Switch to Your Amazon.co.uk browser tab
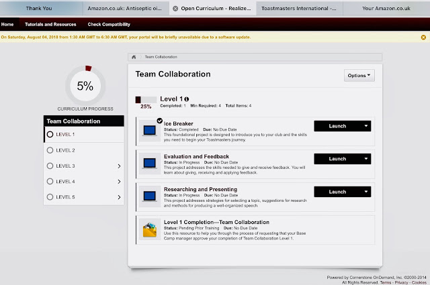 click(x=386, y=8)
